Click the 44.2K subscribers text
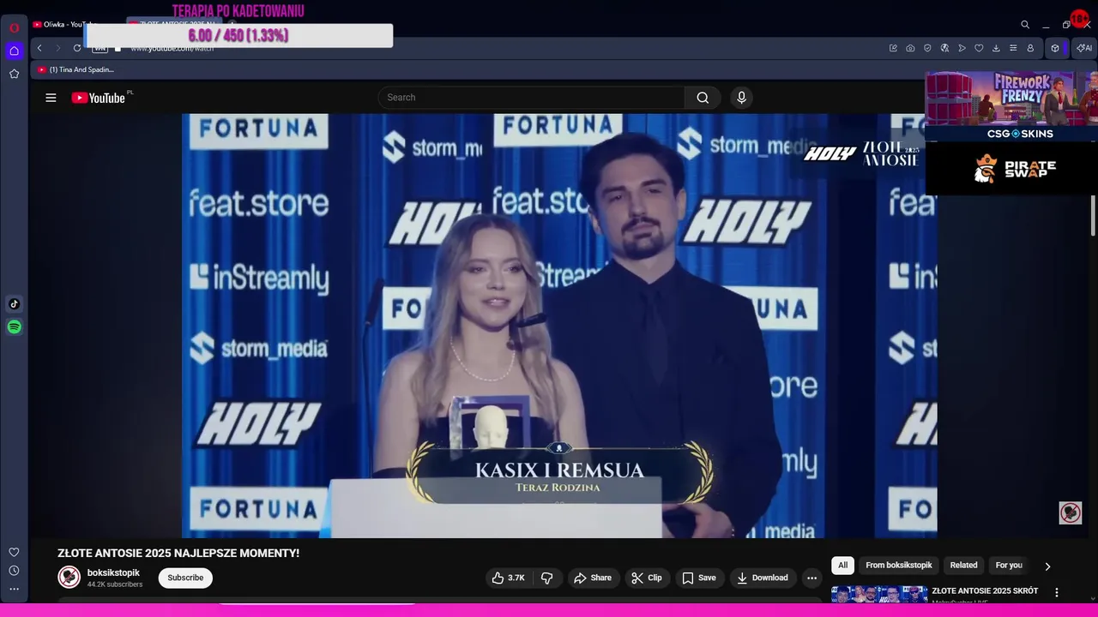Viewport: 1098px width, 617px height. [115, 584]
